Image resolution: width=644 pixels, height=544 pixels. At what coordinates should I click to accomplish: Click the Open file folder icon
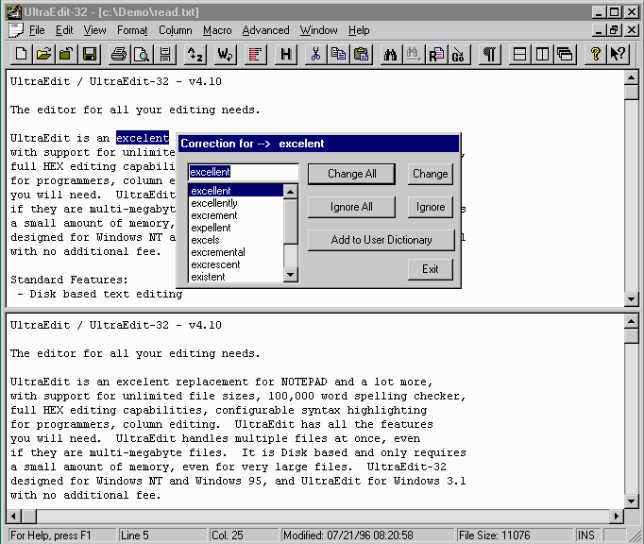click(44, 54)
